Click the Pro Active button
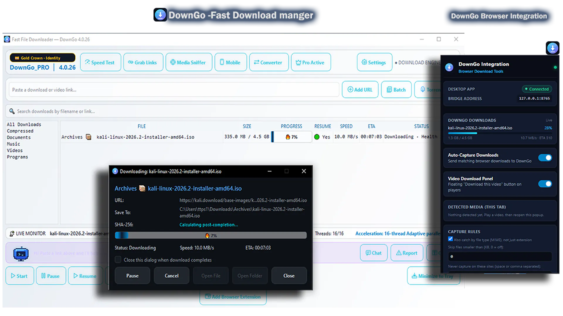This screenshot has height=316, width=563. tap(311, 62)
